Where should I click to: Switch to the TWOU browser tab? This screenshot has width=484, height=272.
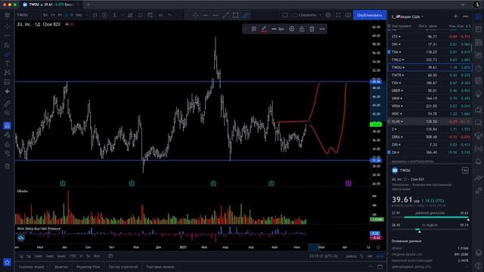(x=51, y=5)
